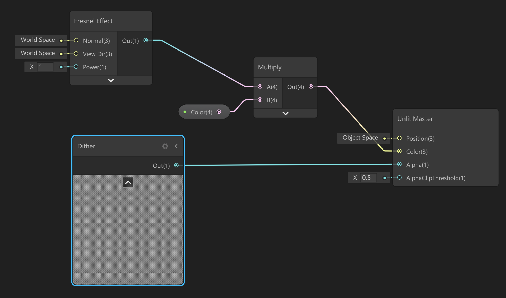This screenshot has width=506, height=298.
Task: Click the Multiply node B(4) input port
Action: coord(260,100)
